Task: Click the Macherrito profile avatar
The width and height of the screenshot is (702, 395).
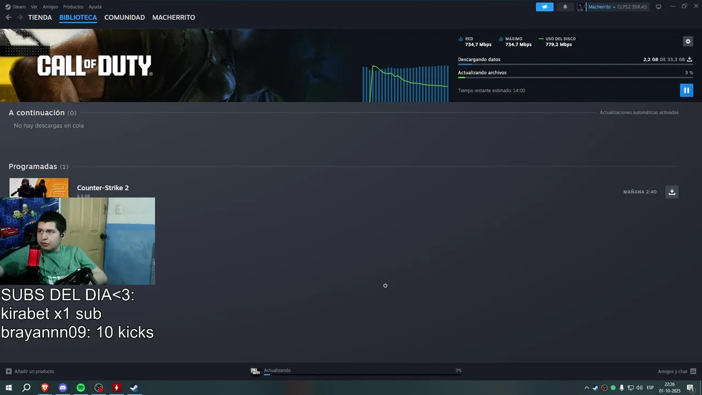Action: (581, 7)
